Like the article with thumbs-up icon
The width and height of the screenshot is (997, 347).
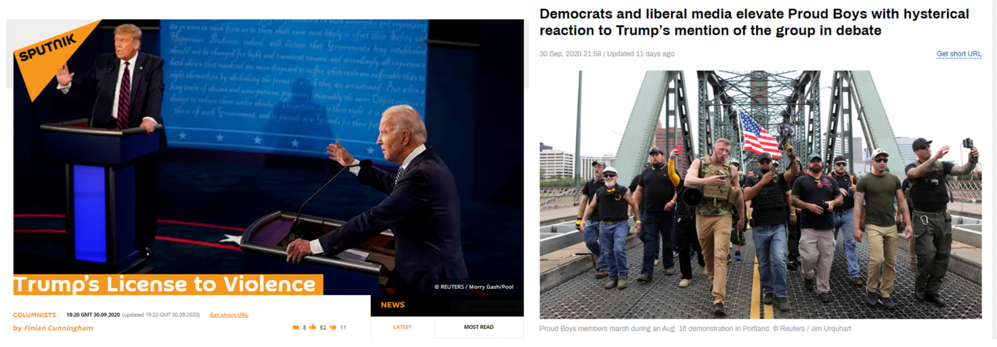(312, 328)
